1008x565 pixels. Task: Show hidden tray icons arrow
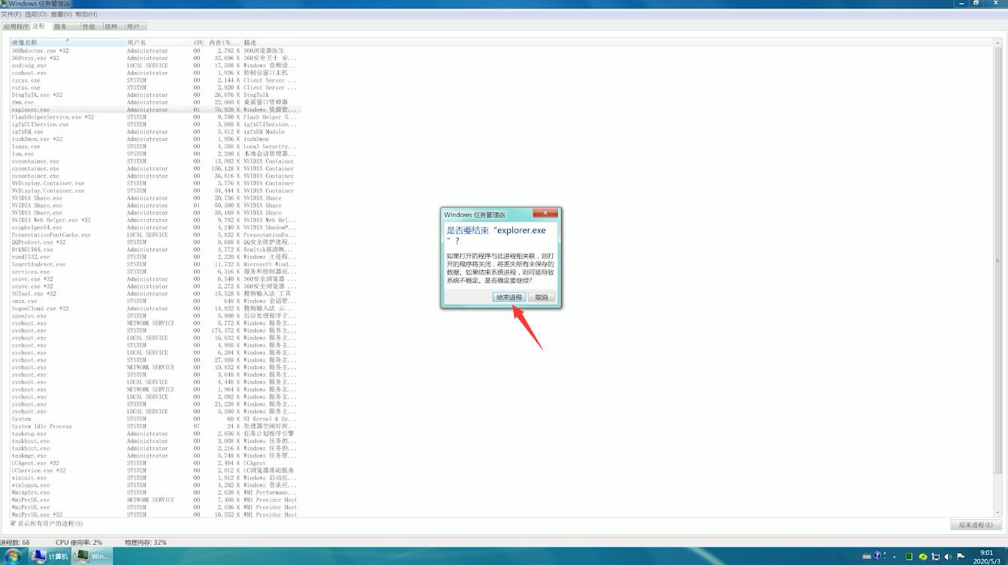pos(894,557)
